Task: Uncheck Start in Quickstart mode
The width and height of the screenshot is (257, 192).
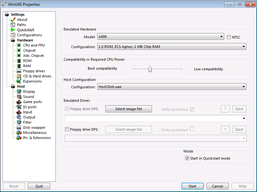Action: pos(187,158)
